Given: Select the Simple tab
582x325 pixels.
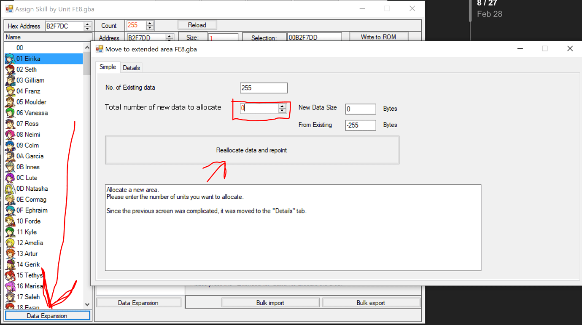Looking at the screenshot, I should tap(108, 67).
